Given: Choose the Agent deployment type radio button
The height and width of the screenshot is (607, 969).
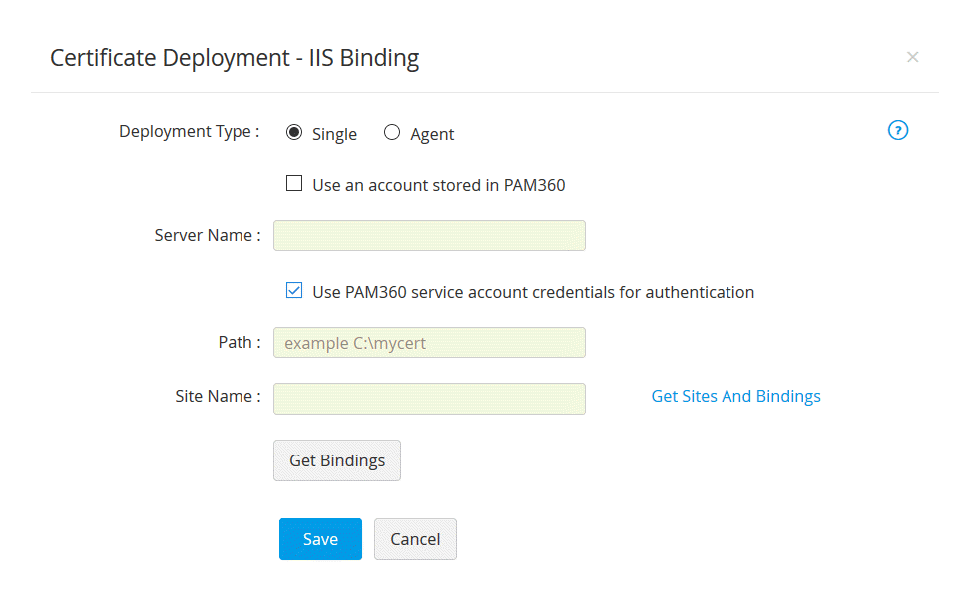Looking at the screenshot, I should [x=392, y=132].
